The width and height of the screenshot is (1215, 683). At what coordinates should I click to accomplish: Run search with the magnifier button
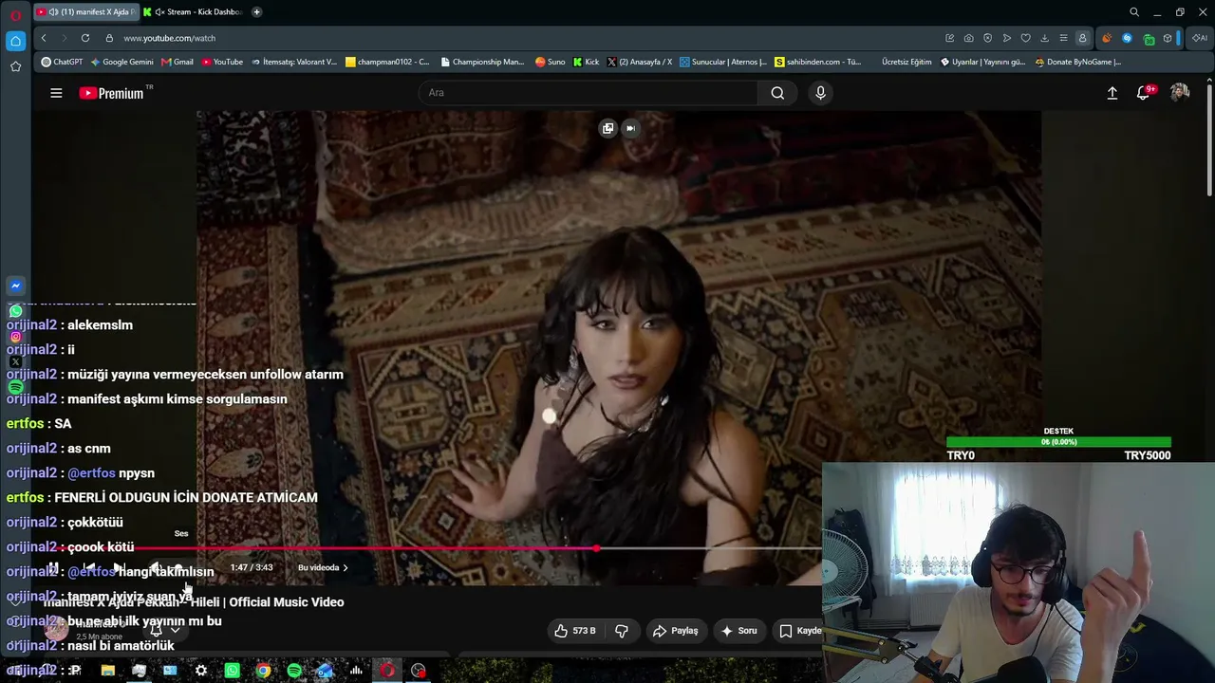(777, 93)
